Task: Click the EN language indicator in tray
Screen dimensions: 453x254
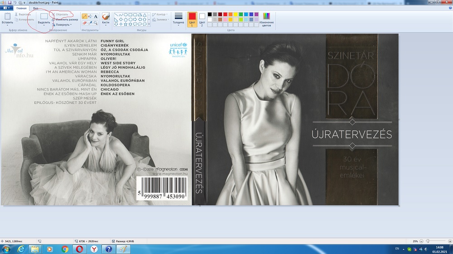Action: pos(397,249)
